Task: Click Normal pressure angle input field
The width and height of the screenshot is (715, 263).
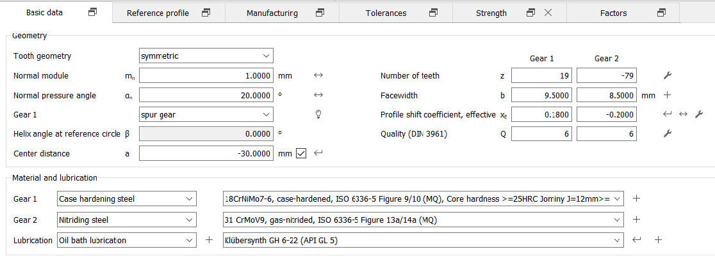Action: click(206, 95)
